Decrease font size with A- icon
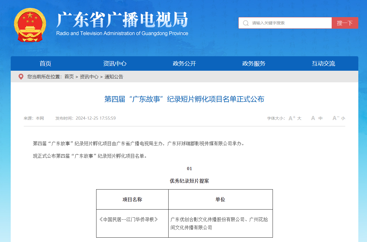This screenshot has height=242, width=367. (336, 118)
